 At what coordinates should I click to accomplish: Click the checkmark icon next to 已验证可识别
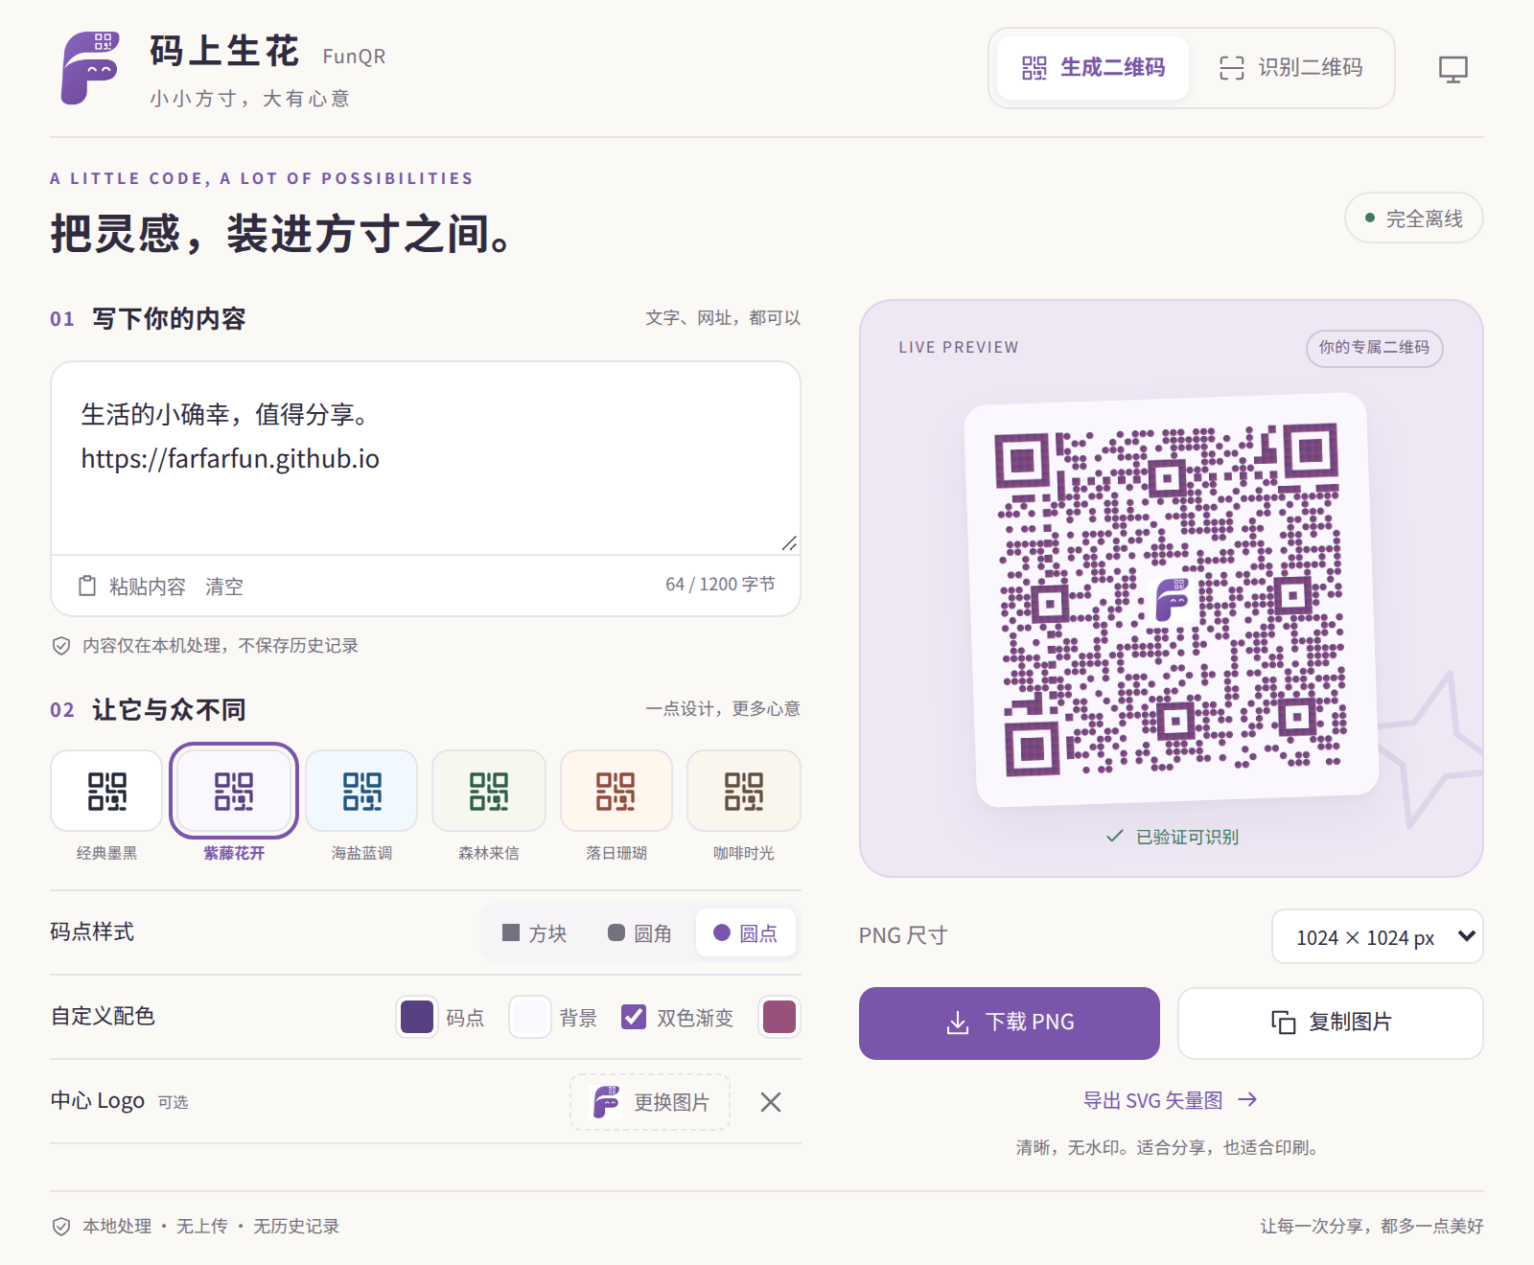[x=1115, y=836]
